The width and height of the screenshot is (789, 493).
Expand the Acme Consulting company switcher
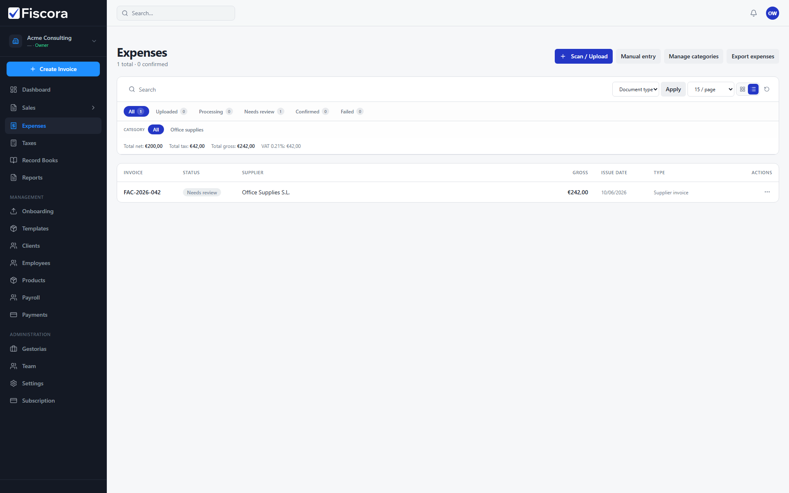click(94, 41)
